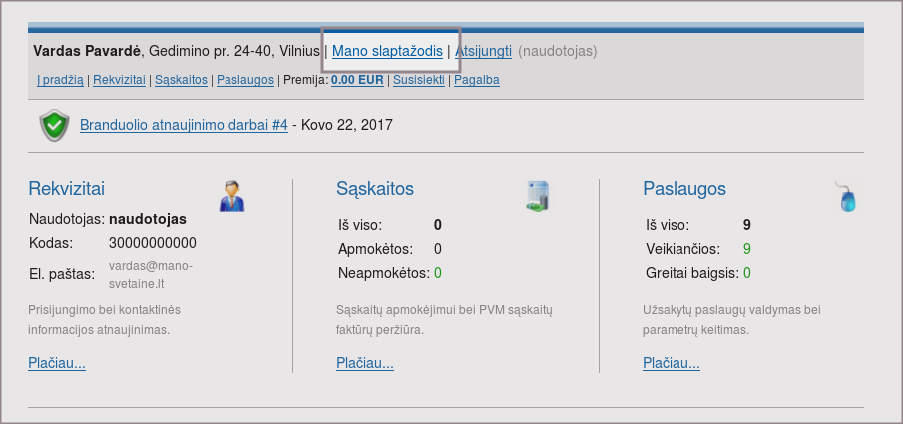Viewport: 903px width, 424px height.
Task: Open Rekvizitai in the navigation bar
Action: 120,79
